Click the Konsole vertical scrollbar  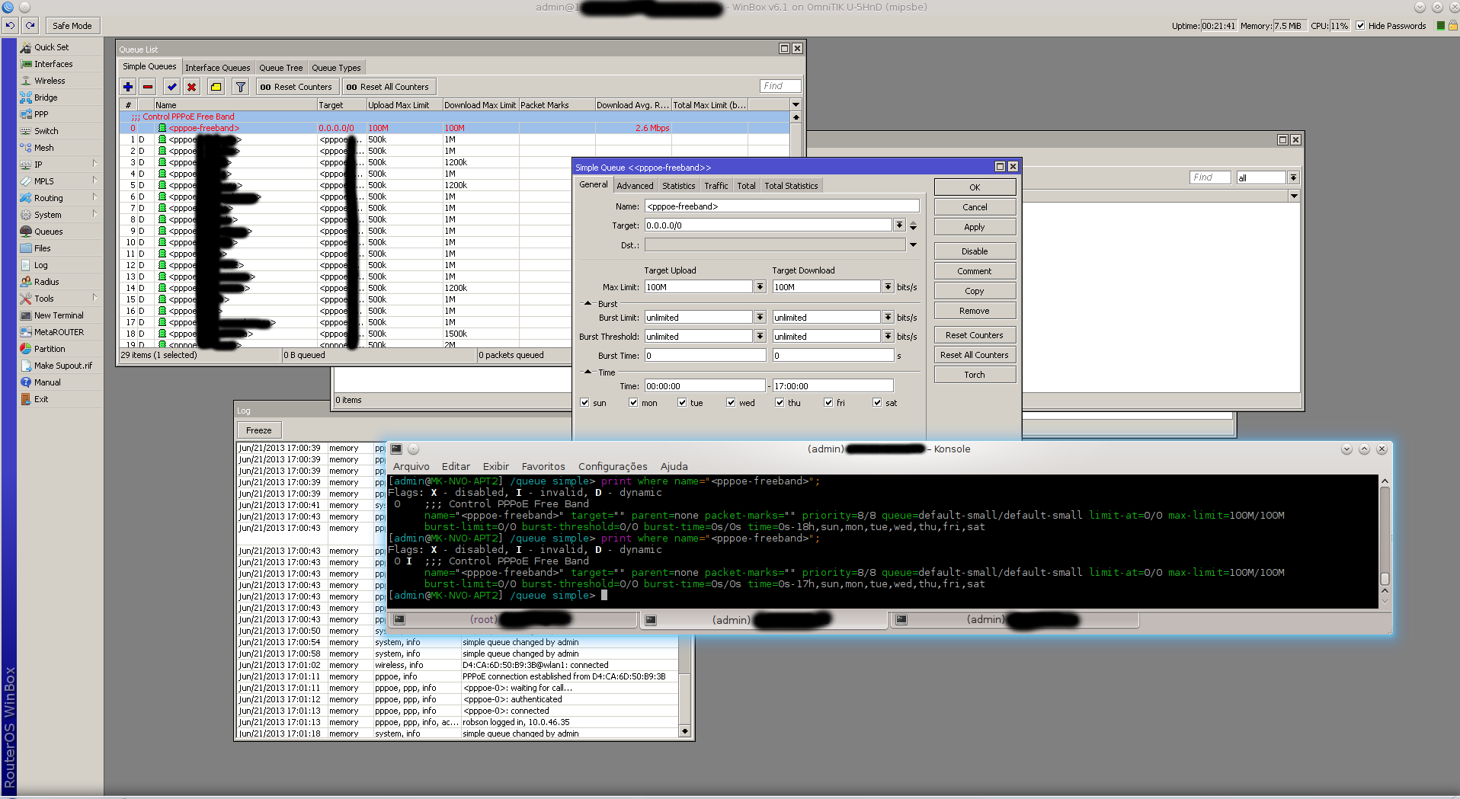pyautogui.click(x=1385, y=533)
